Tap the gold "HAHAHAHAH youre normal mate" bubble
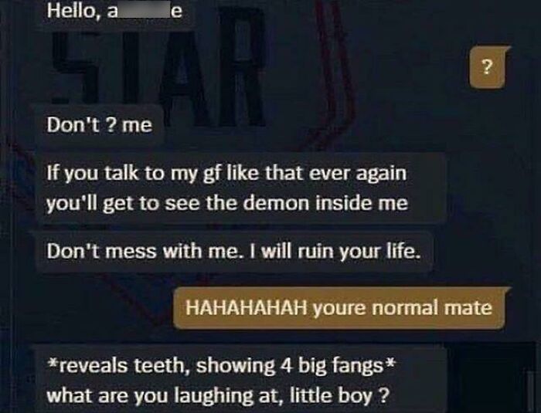 pyautogui.click(x=339, y=307)
